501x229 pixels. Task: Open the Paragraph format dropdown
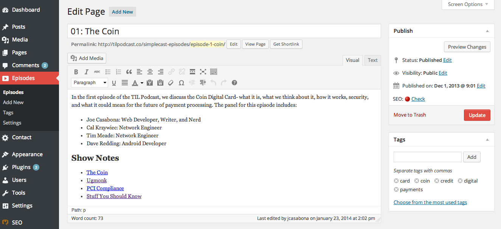[x=90, y=83]
